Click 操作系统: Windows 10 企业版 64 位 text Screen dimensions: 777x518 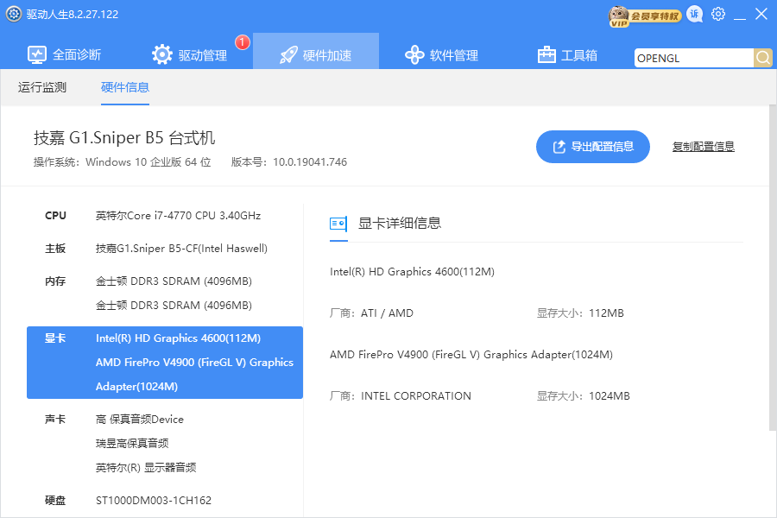(123, 162)
